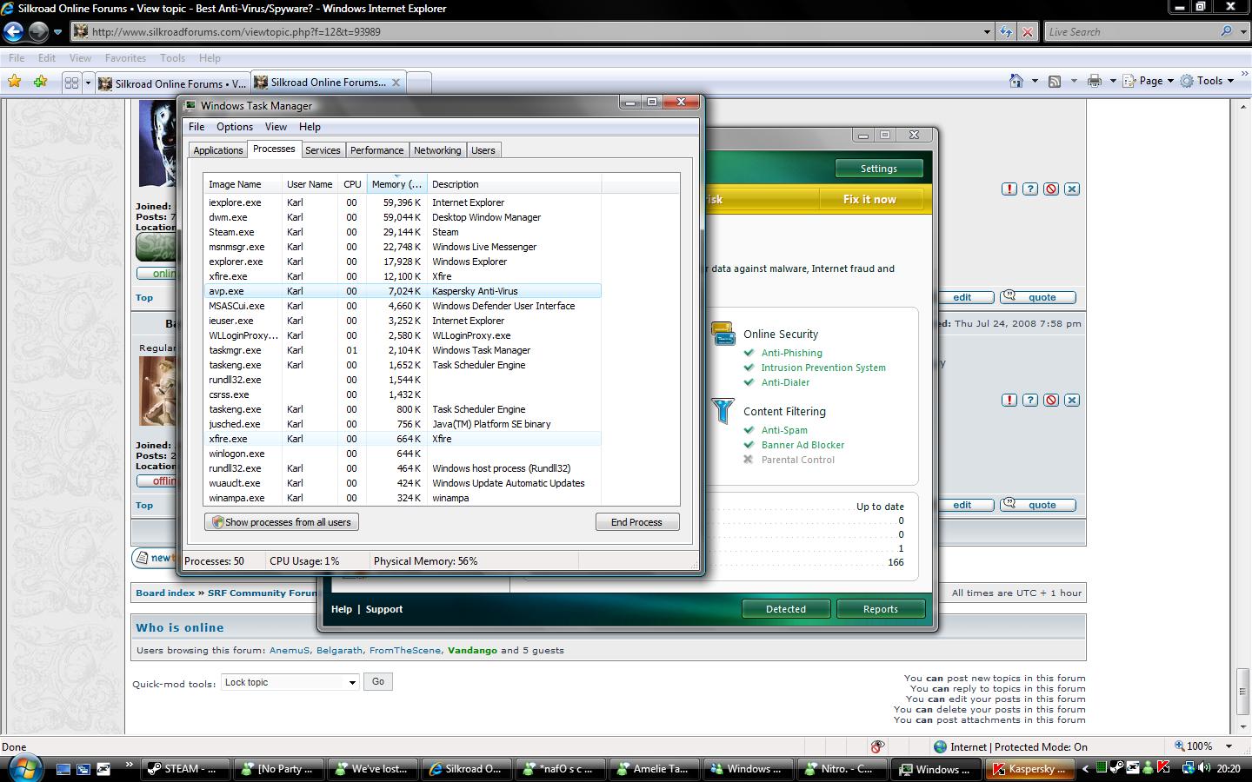The height and width of the screenshot is (782, 1252).
Task: Open the Intrusion Prevention System link
Action: coord(823,368)
